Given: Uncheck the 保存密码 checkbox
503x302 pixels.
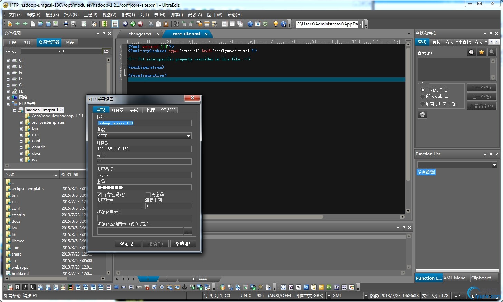Looking at the screenshot, I should pyautogui.click(x=99, y=195).
